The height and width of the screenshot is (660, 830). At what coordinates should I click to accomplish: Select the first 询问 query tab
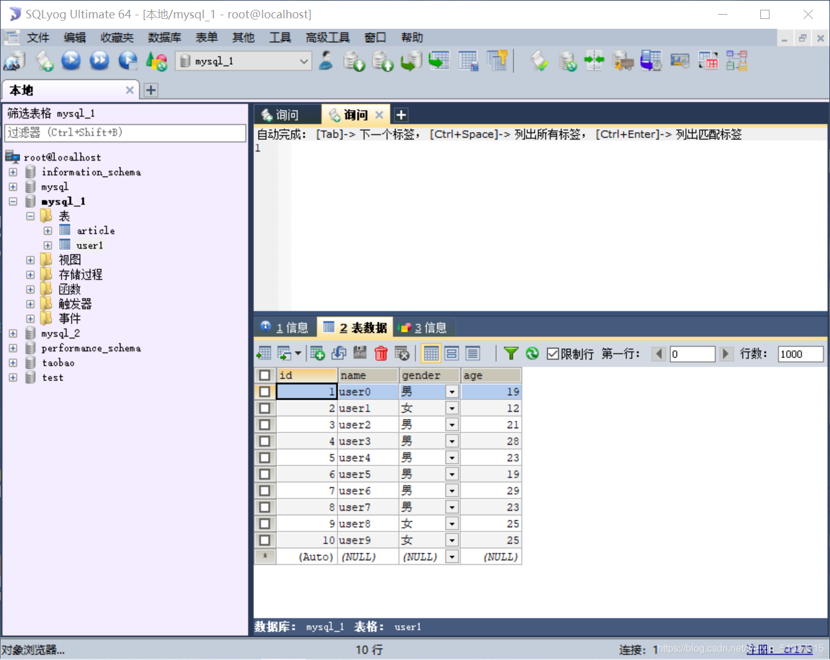[x=286, y=115]
